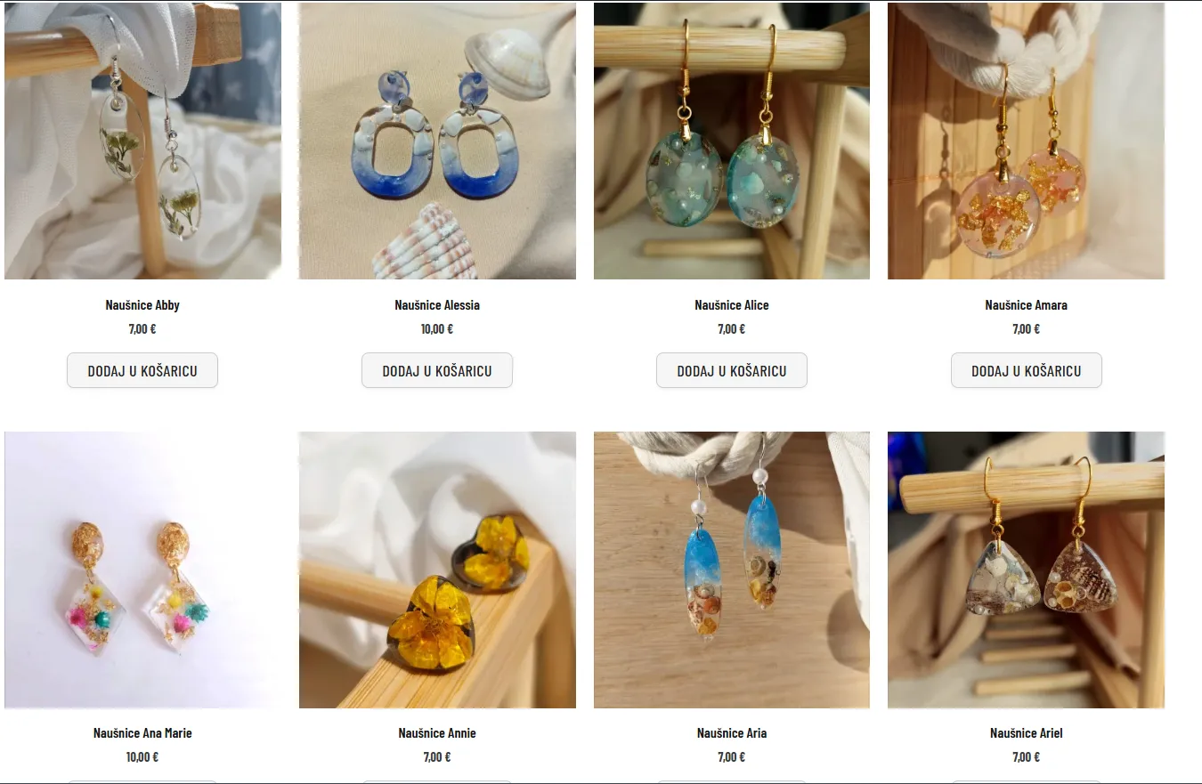Open the Naušnice Alessia title link
1202x784 pixels.
[x=437, y=305]
